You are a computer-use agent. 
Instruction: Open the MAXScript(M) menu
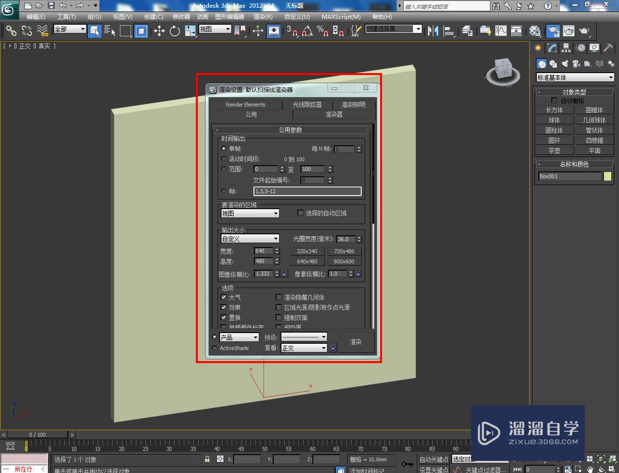click(x=341, y=16)
